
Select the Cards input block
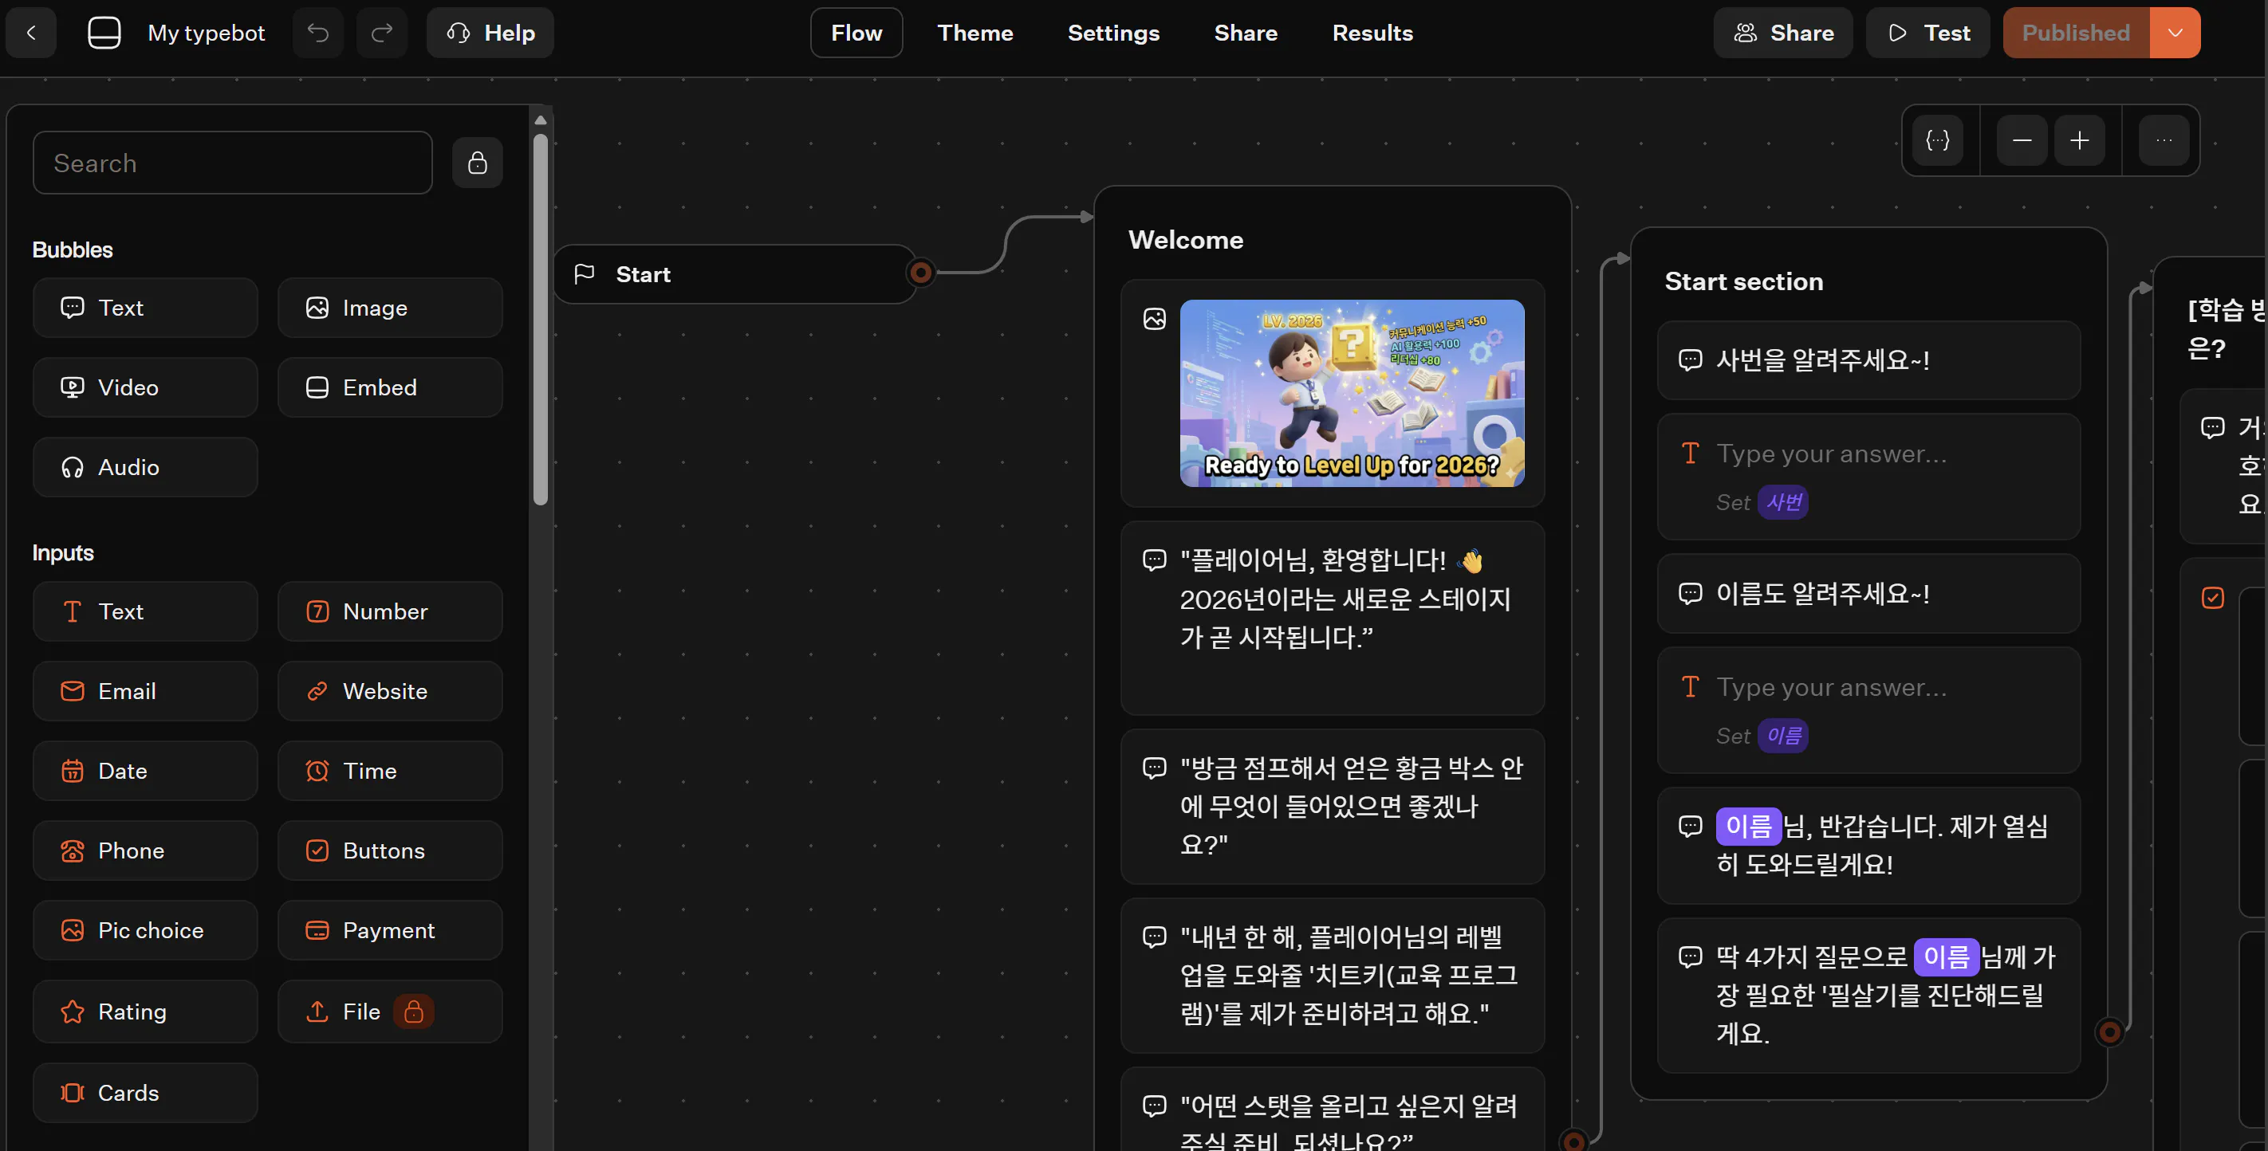[145, 1093]
